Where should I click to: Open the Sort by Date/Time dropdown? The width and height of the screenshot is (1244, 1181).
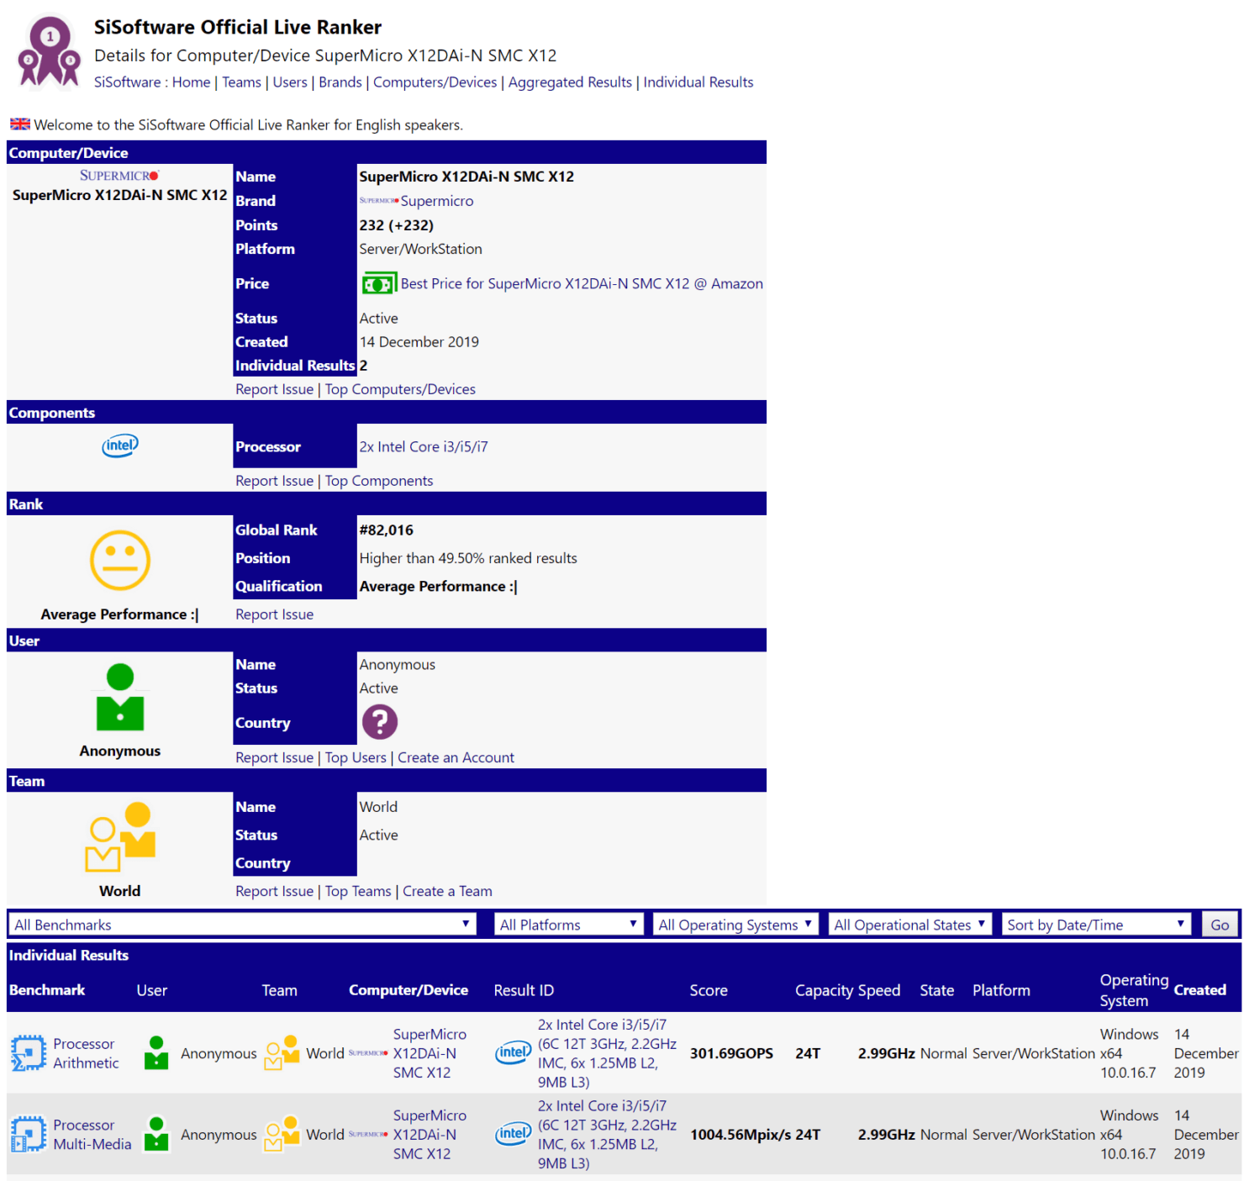[1096, 925]
